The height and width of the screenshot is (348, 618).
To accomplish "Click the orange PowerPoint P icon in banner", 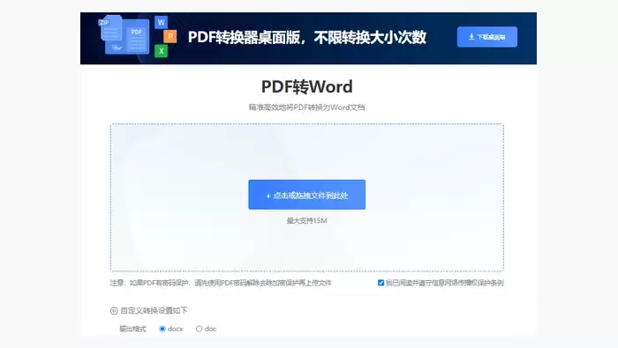I will [x=170, y=37].
